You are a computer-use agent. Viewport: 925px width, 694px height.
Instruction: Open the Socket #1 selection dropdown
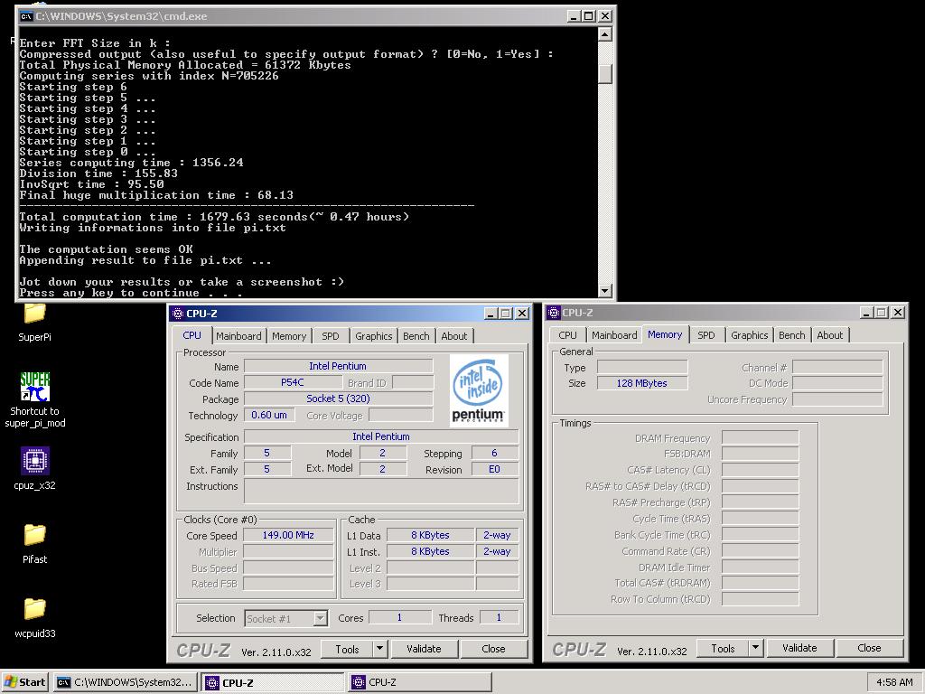[x=286, y=618]
